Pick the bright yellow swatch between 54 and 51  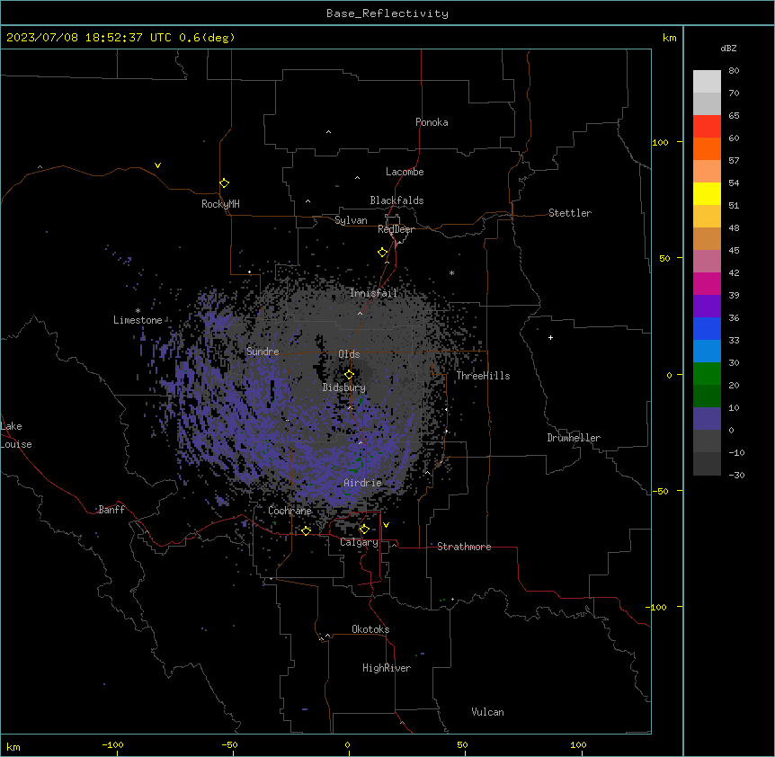pyautogui.click(x=707, y=193)
